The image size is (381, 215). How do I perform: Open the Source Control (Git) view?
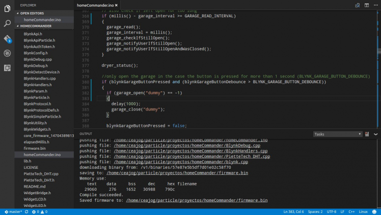tap(7, 39)
